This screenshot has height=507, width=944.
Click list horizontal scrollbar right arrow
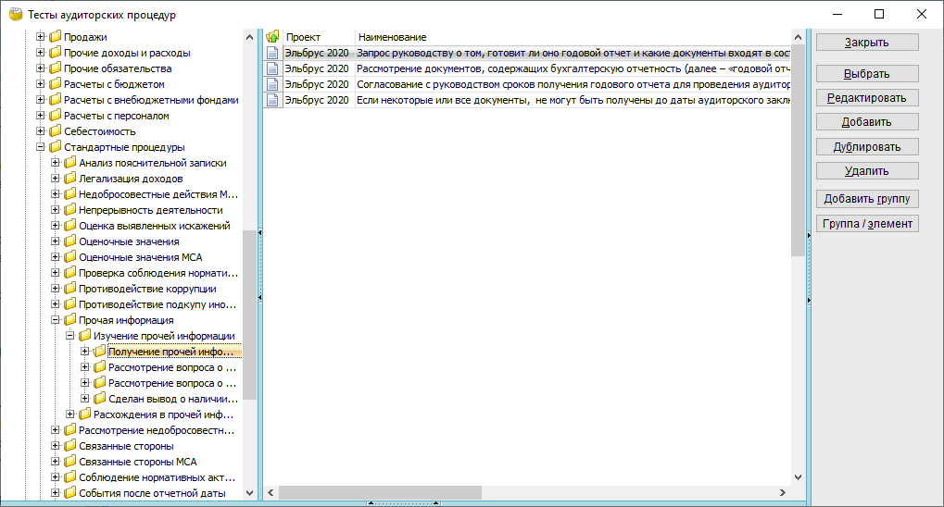point(783,492)
